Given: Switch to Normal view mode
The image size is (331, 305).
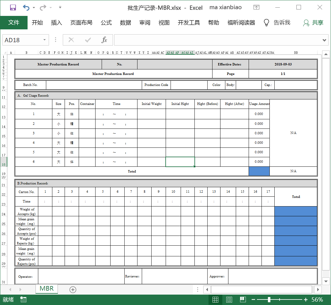Looking at the screenshot, I should (215, 299).
